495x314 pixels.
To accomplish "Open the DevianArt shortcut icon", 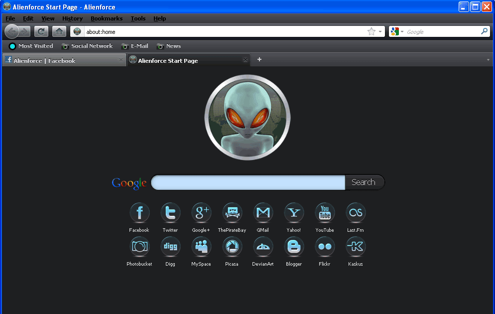I will click(x=263, y=246).
